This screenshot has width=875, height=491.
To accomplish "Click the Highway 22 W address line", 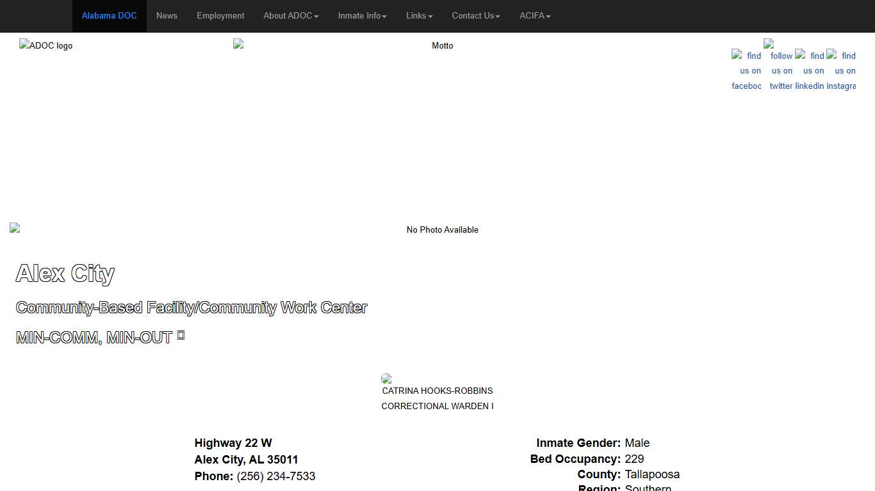I will coord(233,443).
